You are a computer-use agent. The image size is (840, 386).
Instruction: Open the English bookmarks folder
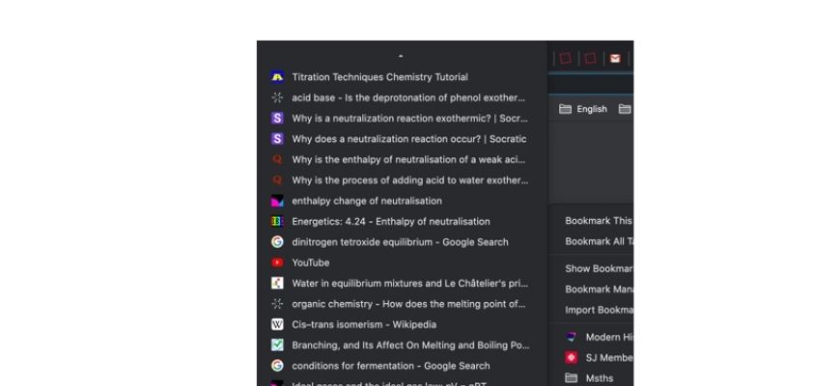click(x=583, y=109)
